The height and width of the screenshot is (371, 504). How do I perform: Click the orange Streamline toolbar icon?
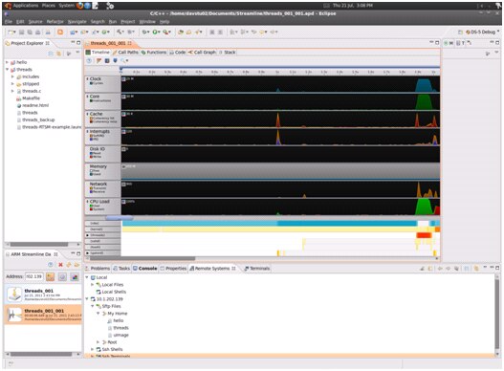(x=60, y=32)
